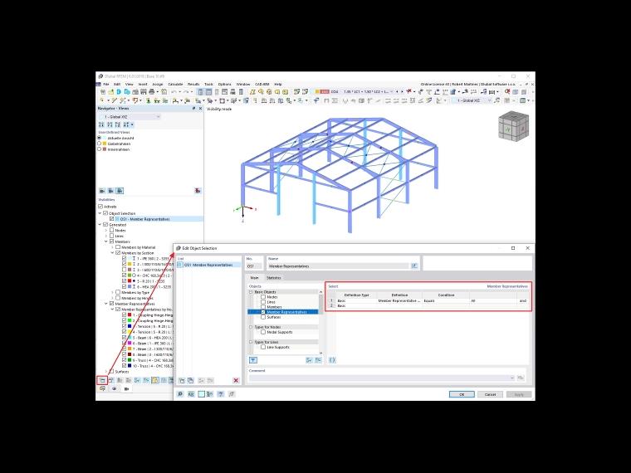The height and width of the screenshot is (473, 631).
Task: Click the edit name icon beside Name field
Action: (x=414, y=266)
